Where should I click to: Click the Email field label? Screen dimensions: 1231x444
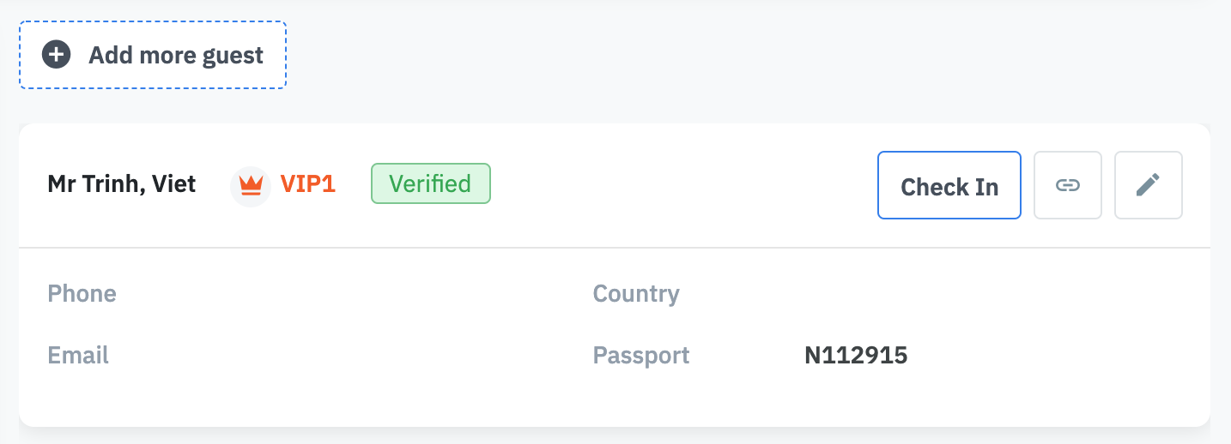point(78,355)
